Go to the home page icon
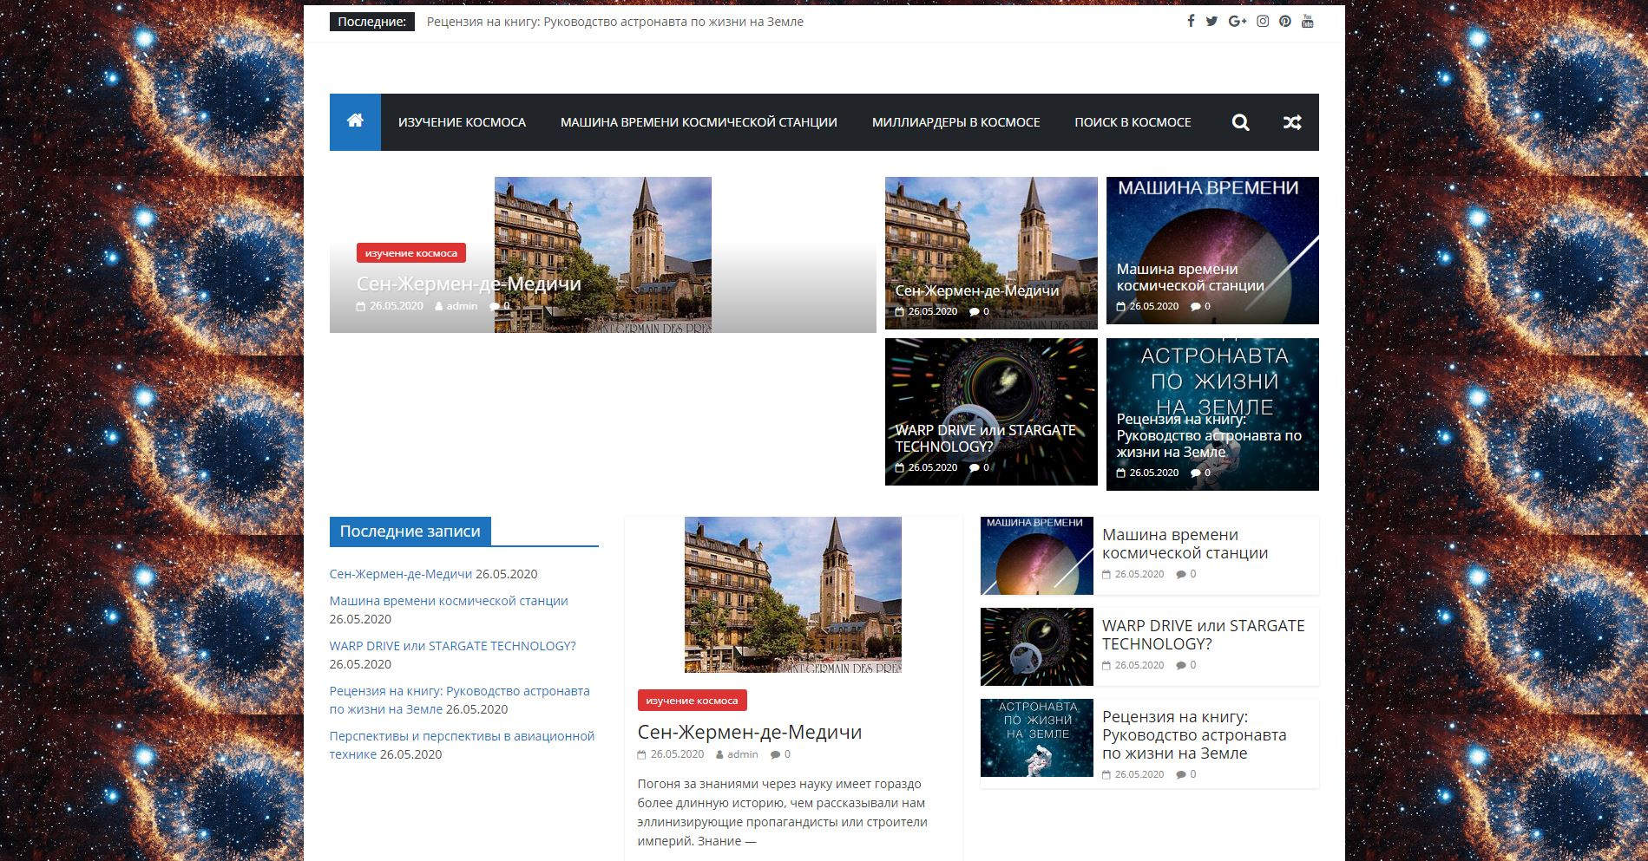1648x861 pixels. (355, 121)
